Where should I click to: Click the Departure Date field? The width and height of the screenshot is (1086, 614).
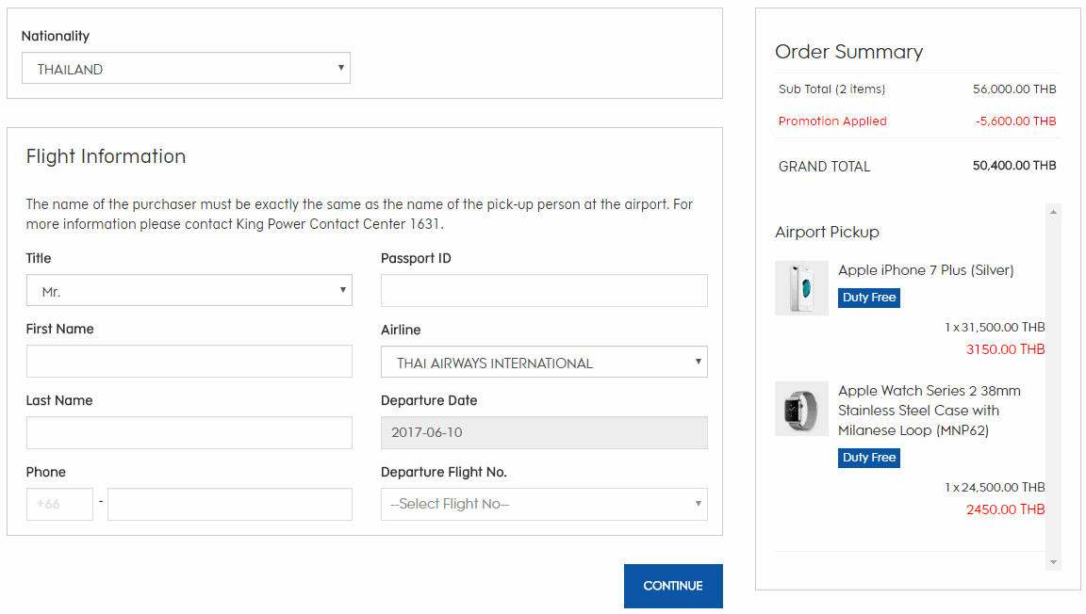pos(544,433)
